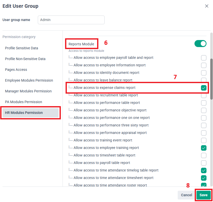Click the Save button
Image resolution: width=213 pixels, height=202 pixels.
tap(203, 195)
